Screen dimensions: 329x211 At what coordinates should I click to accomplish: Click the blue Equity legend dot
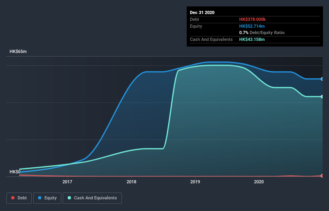pos(40,198)
